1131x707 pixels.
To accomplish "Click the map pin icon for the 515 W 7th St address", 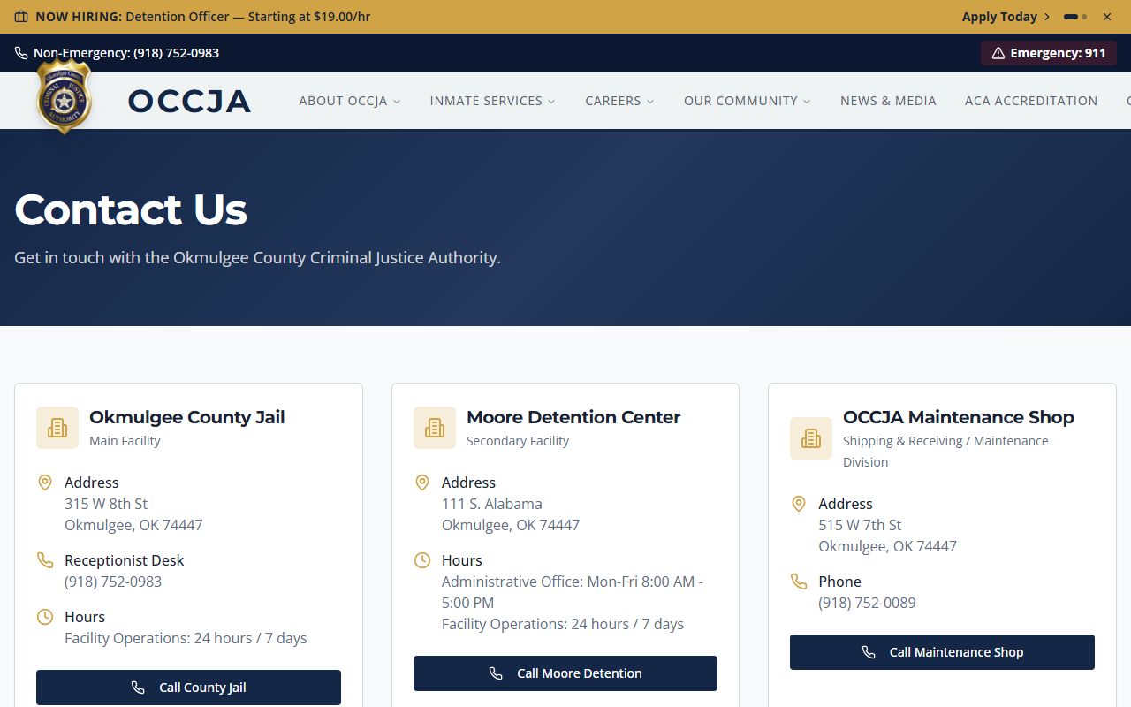I will click(799, 504).
